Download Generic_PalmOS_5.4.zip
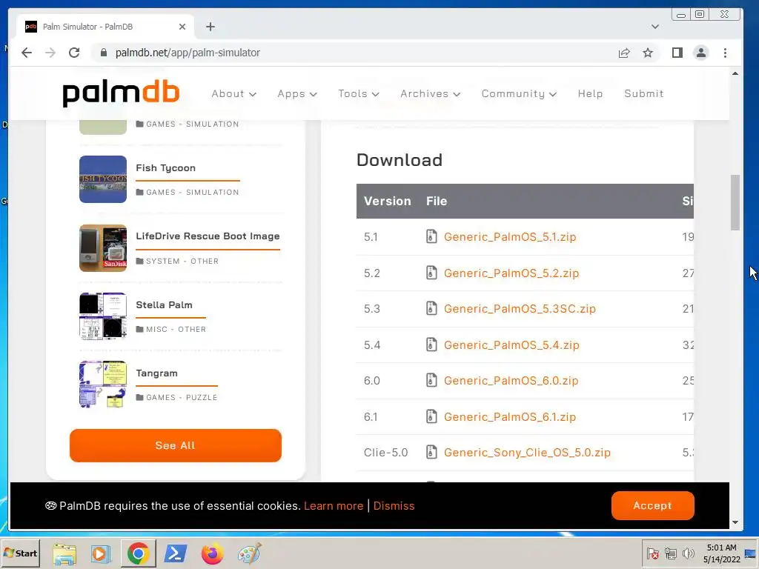This screenshot has height=569, width=759. point(511,345)
